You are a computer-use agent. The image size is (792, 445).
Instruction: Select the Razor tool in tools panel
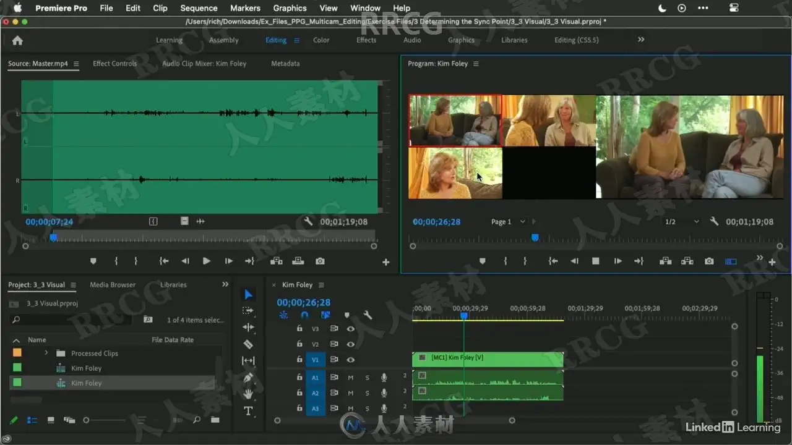point(248,344)
